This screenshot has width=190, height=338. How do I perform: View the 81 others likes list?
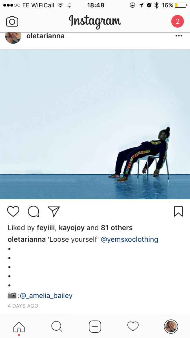117,228
